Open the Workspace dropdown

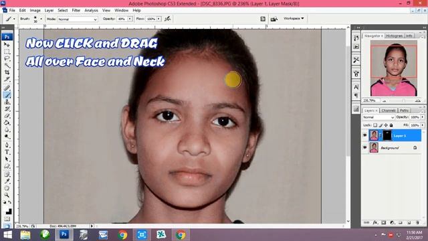(294, 19)
